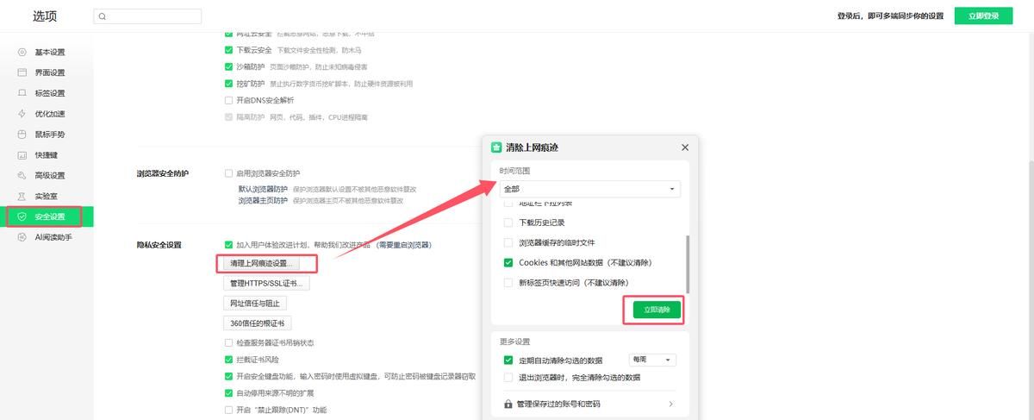The image size is (1034, 420).
Task: Enable 开启DNS安全解析 checkbox
Action: click(x=228, y=100)
